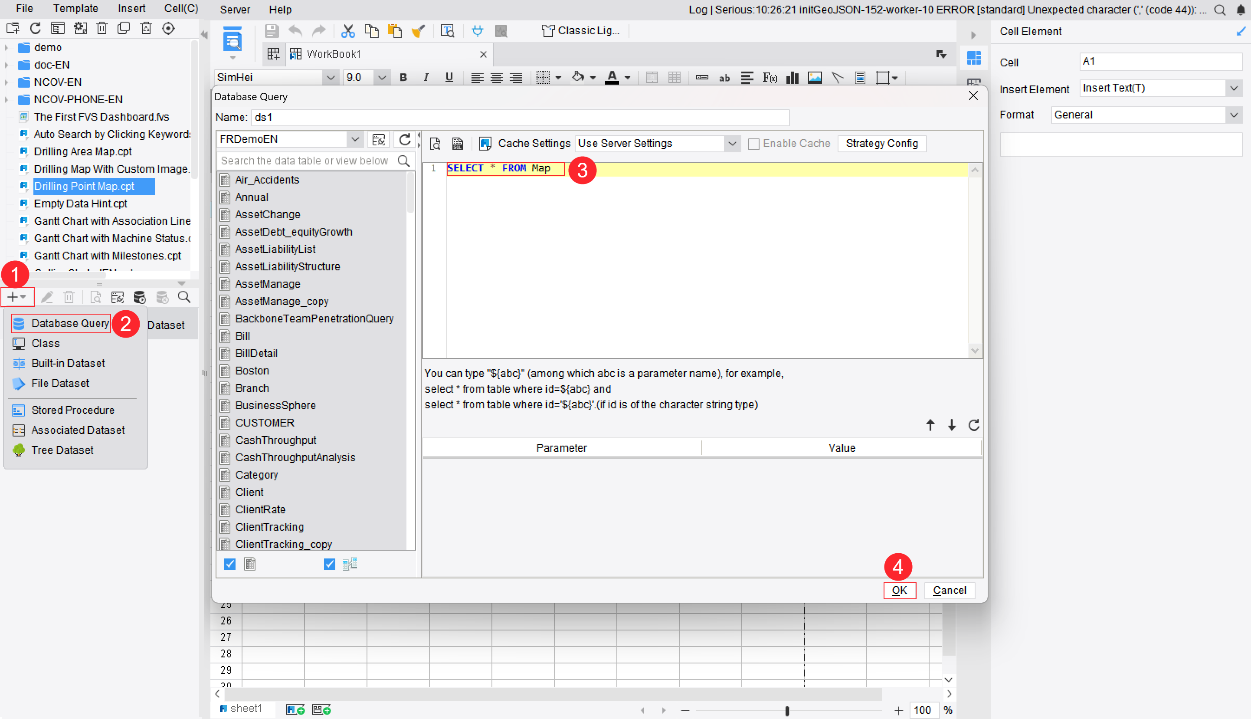This screenshot has width=1251, height=719.
Task: Click the Insert Image icon
Action: (815, 78)
